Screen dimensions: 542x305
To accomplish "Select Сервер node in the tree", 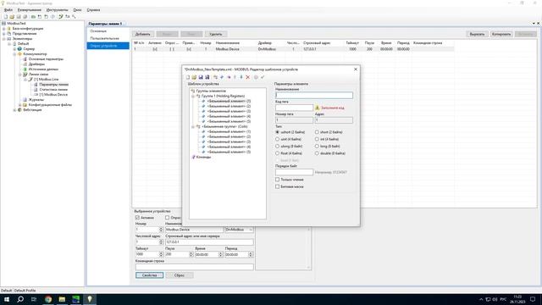I will (x=29, y=49).
